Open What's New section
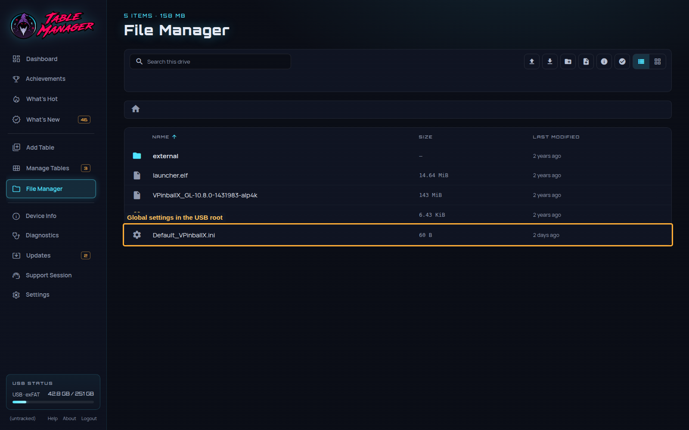Image resolution: width=689 pixels, height=430 pixels. (x=51, y=120)
